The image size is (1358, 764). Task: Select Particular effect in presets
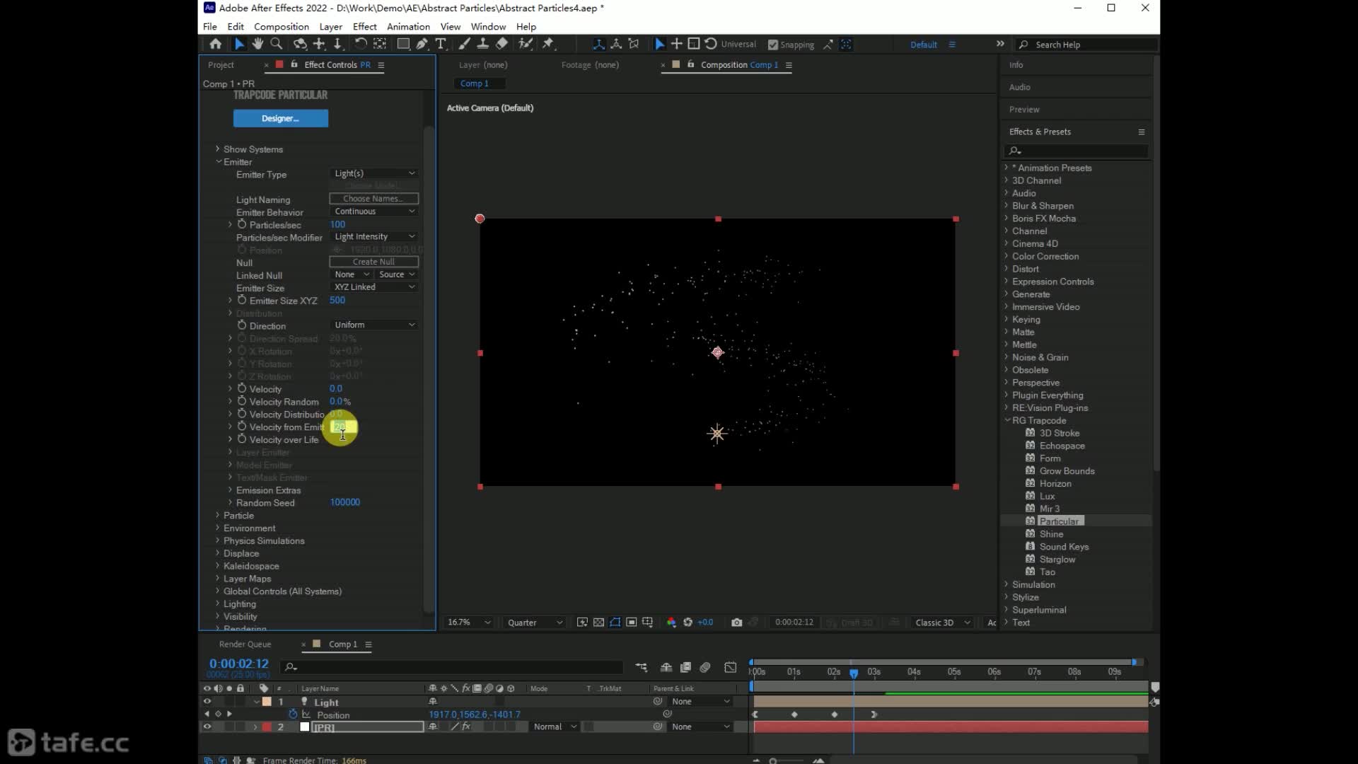tap(1059, 521)
